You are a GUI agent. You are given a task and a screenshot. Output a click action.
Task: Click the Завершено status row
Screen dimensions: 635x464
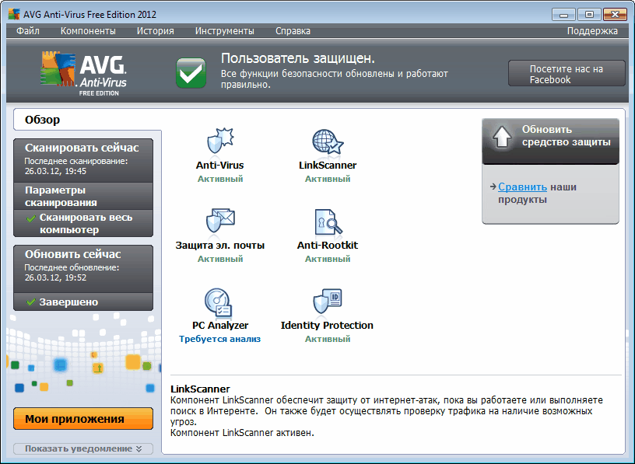coord(83,302)
